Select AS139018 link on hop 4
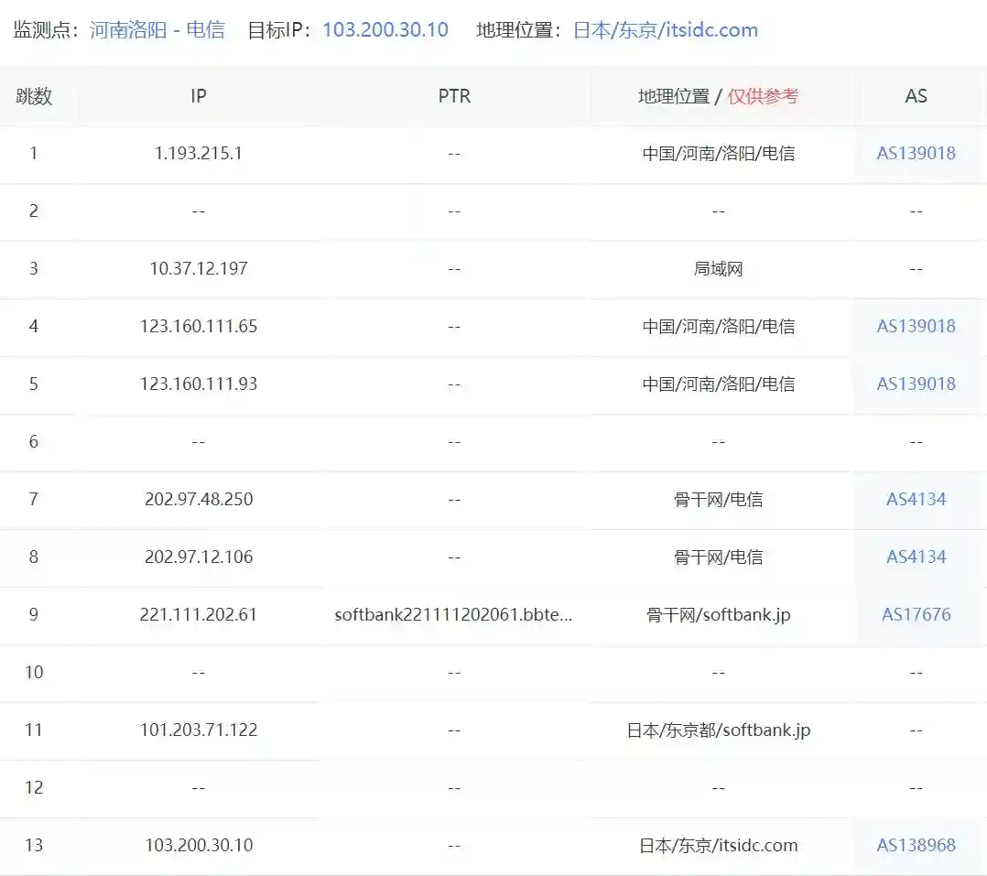 (916, 327)
